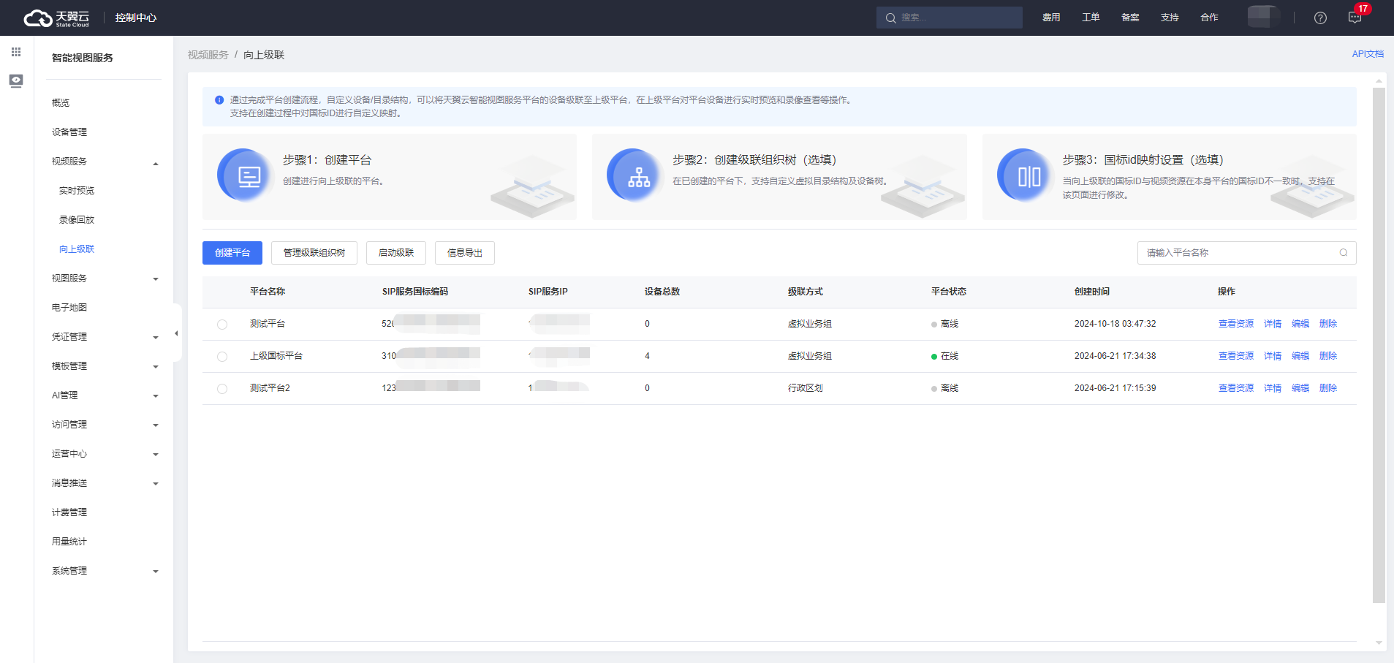Expand the 视图服务 sidebar menu
1394x663 pixels.
pos(155,279)
